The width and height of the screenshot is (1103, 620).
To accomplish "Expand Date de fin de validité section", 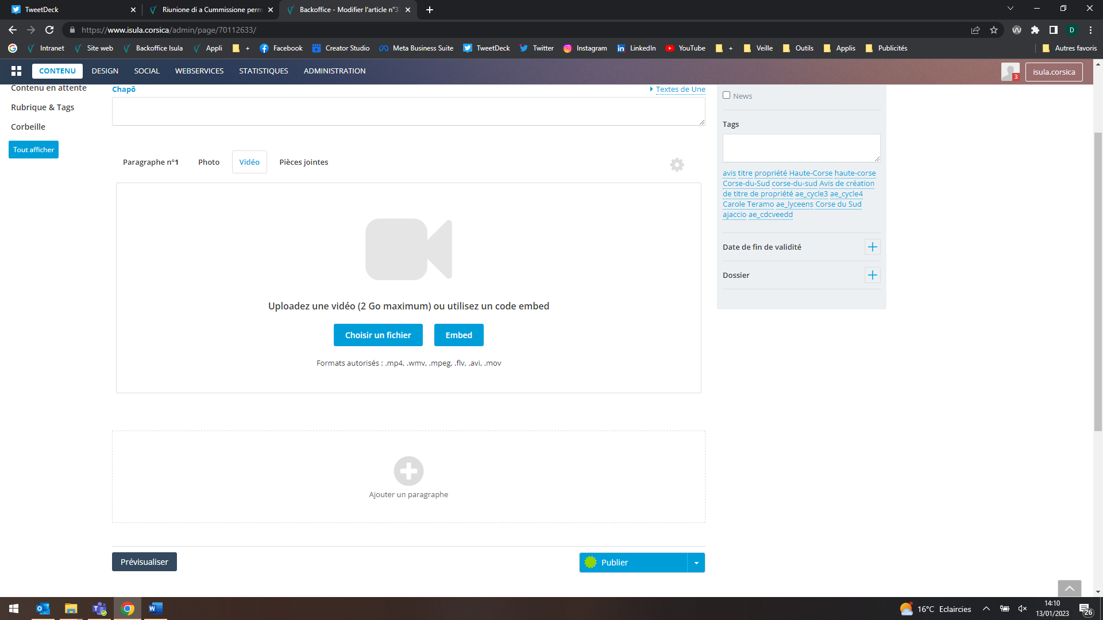I will click(872, 247).
